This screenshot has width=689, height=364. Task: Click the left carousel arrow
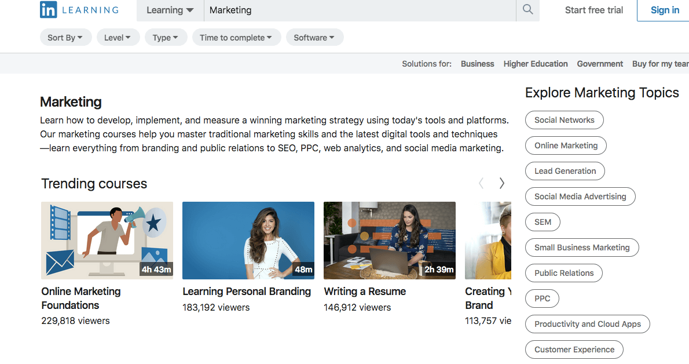[x=481, y=183]
